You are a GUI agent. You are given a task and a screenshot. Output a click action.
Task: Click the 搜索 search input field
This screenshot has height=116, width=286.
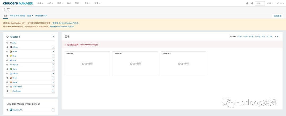pyautogui.click(x=260, y=3)
